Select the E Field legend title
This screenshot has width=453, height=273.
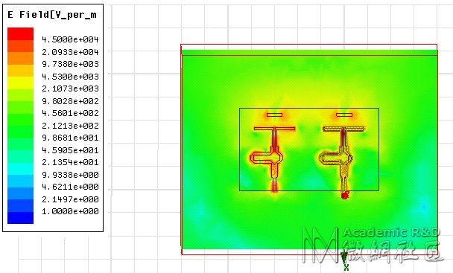pyautogui.click(x=52, y=15)
